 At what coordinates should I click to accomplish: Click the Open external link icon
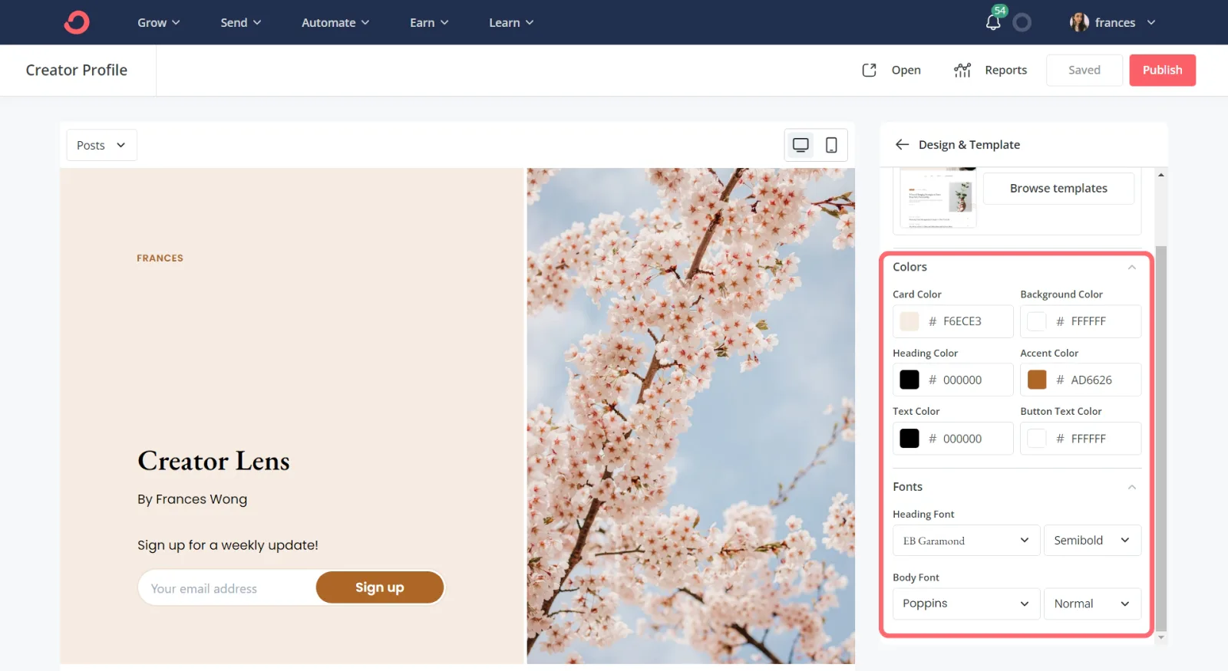point(869,70)
